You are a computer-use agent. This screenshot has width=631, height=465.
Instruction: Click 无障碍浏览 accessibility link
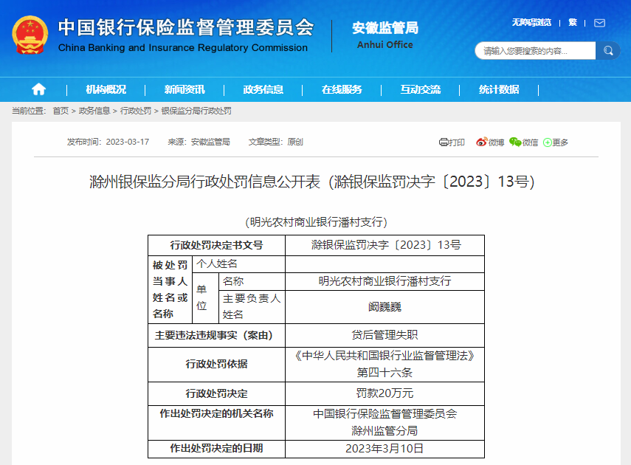(x=531, y=23)
